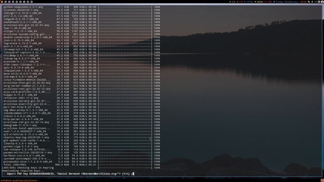
Task: Switch to workspace 1 in top bar
Action: 2,2
